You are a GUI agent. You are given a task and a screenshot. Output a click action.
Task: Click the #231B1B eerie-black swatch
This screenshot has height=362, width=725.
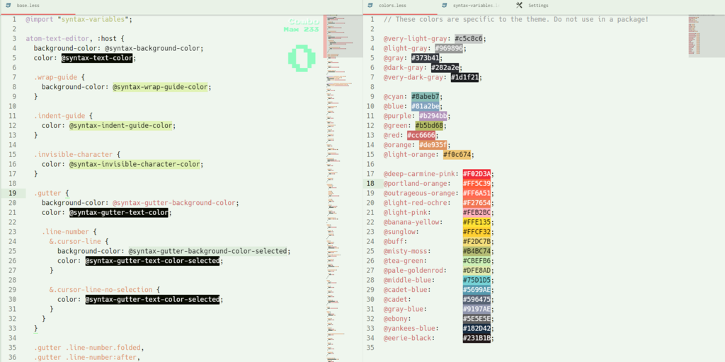pos(476,339)
